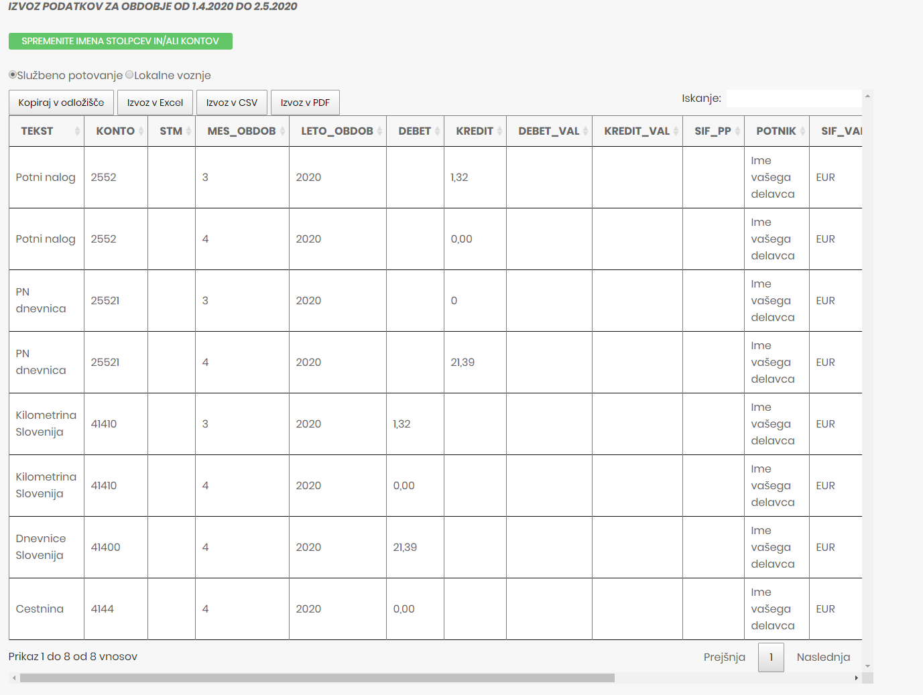Sort table by KONTO column sort icon

pyautogui.click(x=141, y=131)
